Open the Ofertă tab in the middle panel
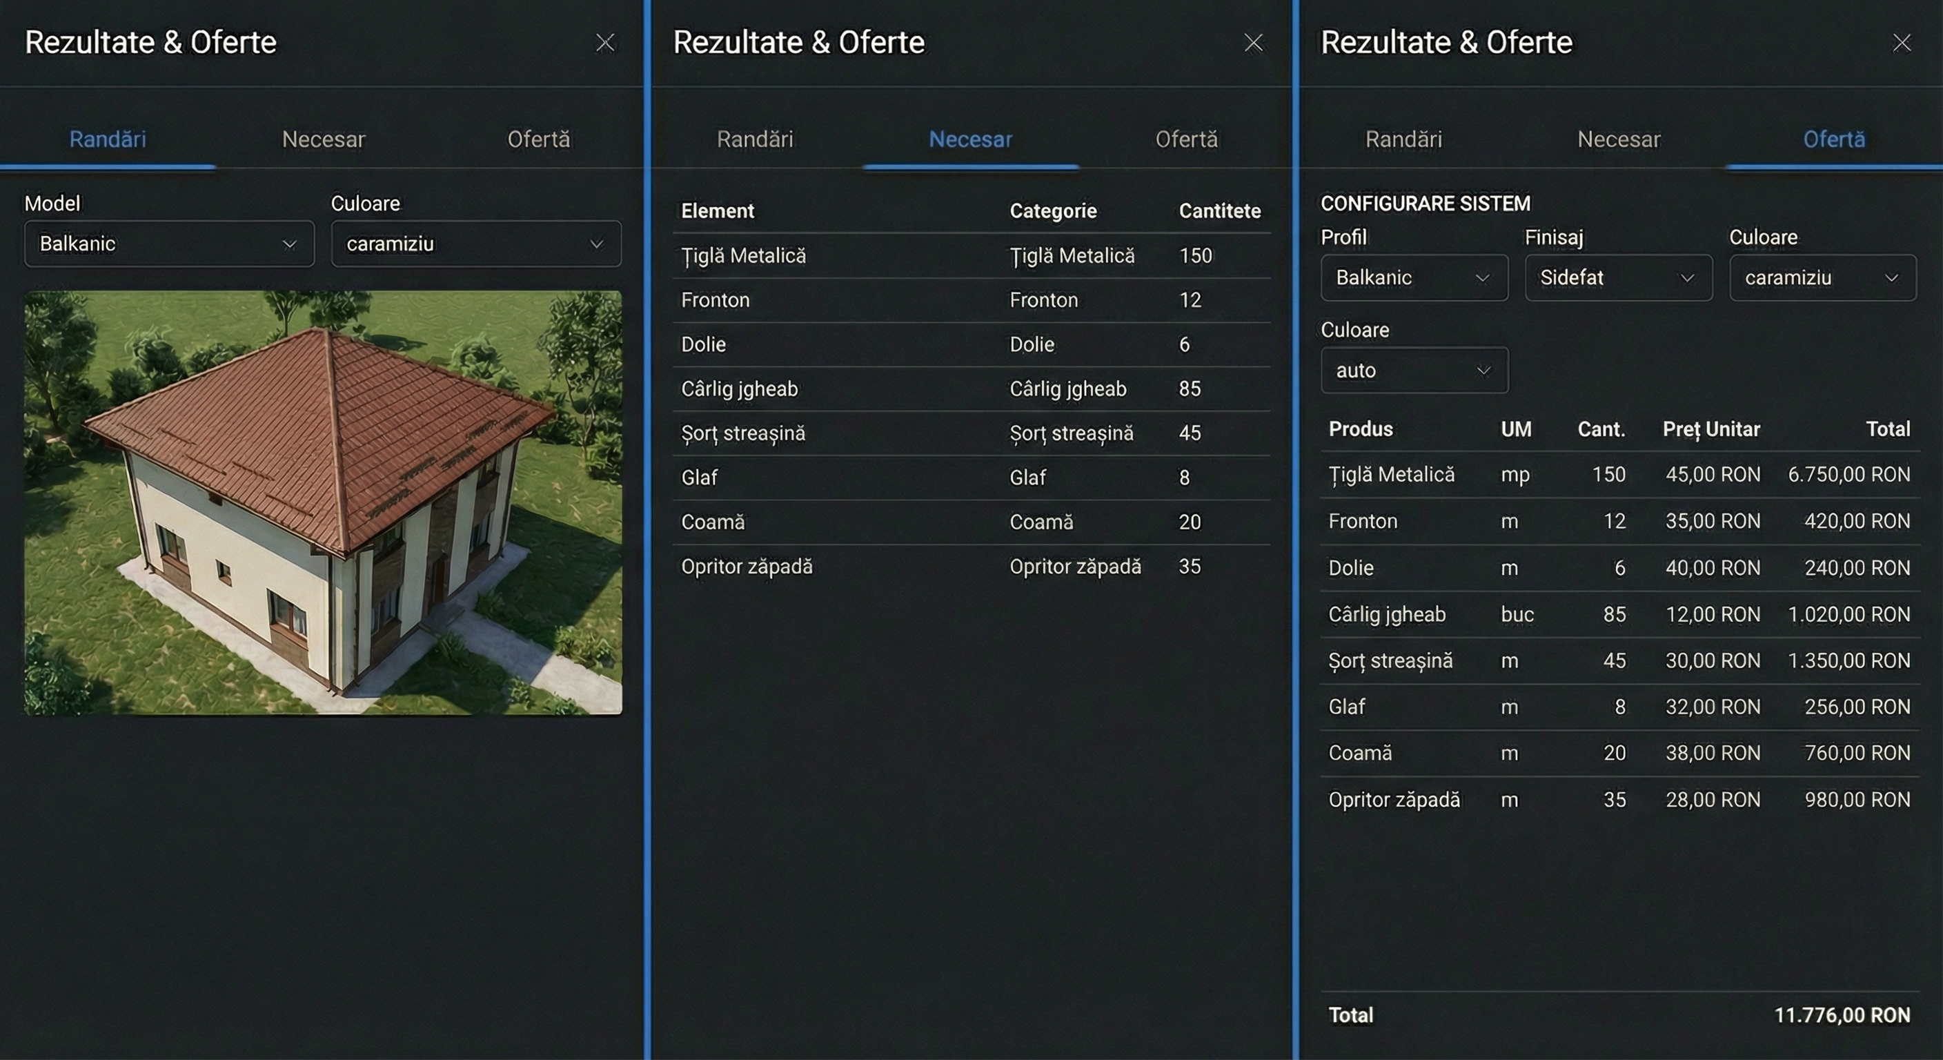Viewport: 1943px width, 1060px height. [x=1187, y=139]
